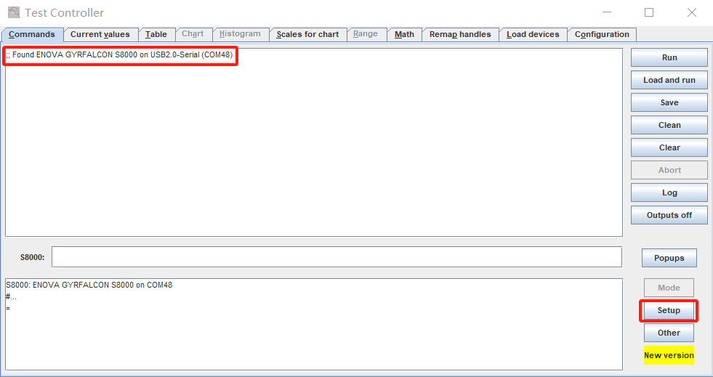713x377 pixels.
Task: Switch to the Current values tab
Action: tap(100, 34)
